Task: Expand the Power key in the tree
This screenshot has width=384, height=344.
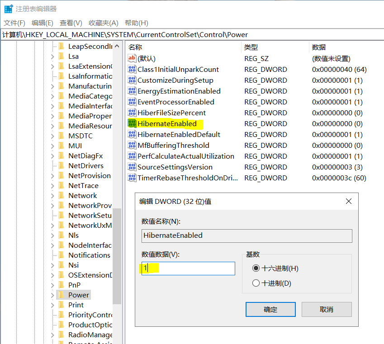Action: (52, 295)
